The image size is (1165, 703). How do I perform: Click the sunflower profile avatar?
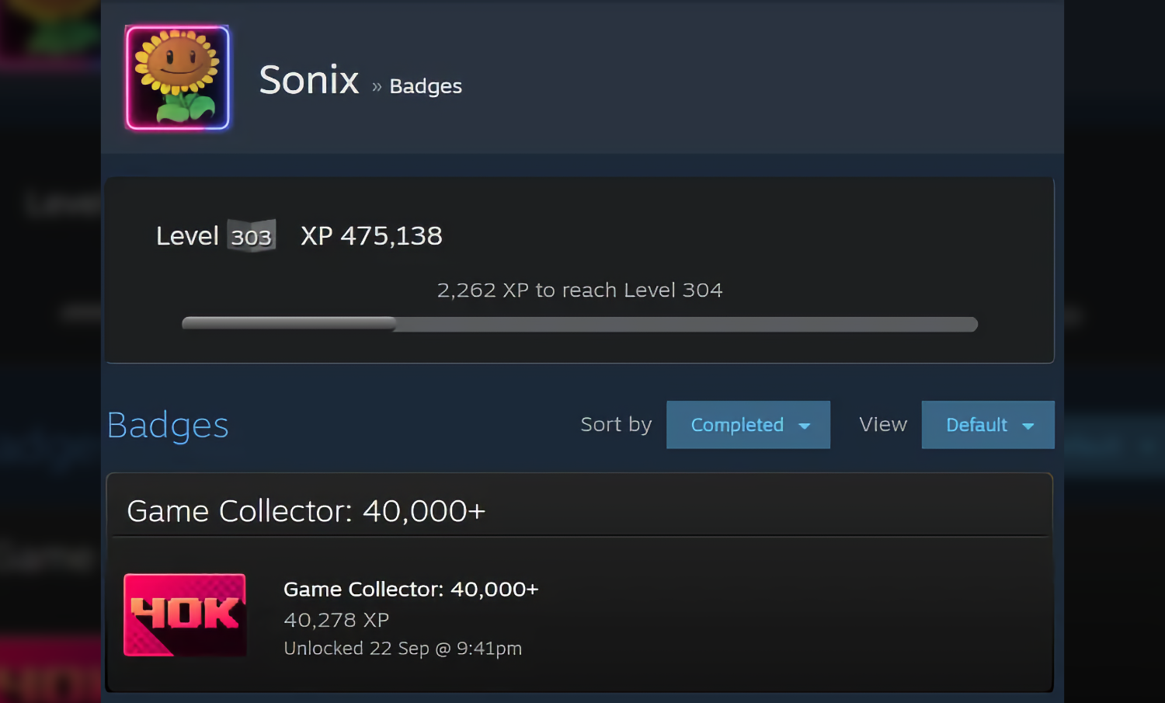point(178,78)
